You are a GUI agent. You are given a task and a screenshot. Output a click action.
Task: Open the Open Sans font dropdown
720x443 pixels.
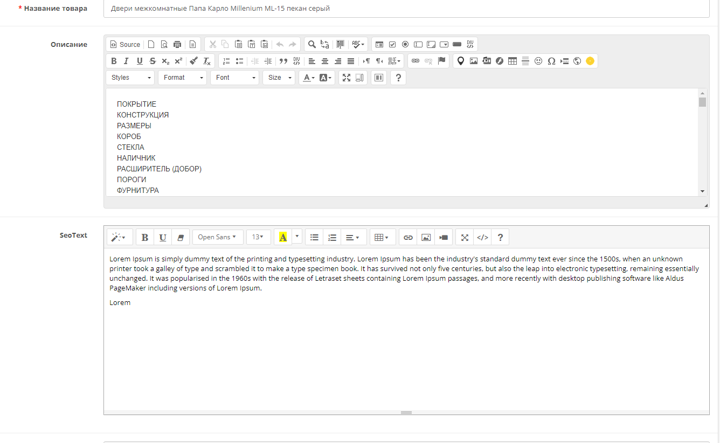point(217,237)
